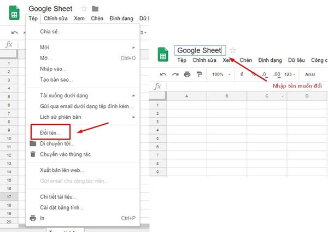Open Định dạng menu in left window

(x=121, y=19)
